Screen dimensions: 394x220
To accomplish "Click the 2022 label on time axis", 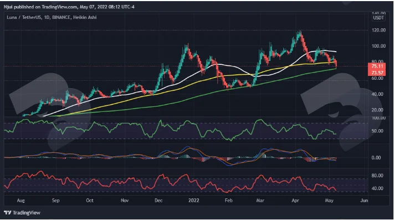I will tap(194, 201).
